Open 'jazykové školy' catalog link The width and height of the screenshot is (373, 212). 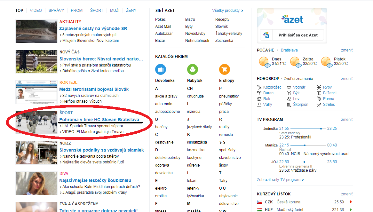pyautogui.click(x=199, y=127)
